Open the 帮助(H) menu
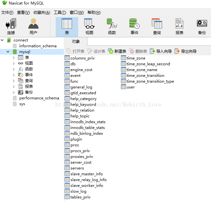Image resolution: width=211 pixels, height=202 pixels. pyautogui.click(x=94, y=13)
